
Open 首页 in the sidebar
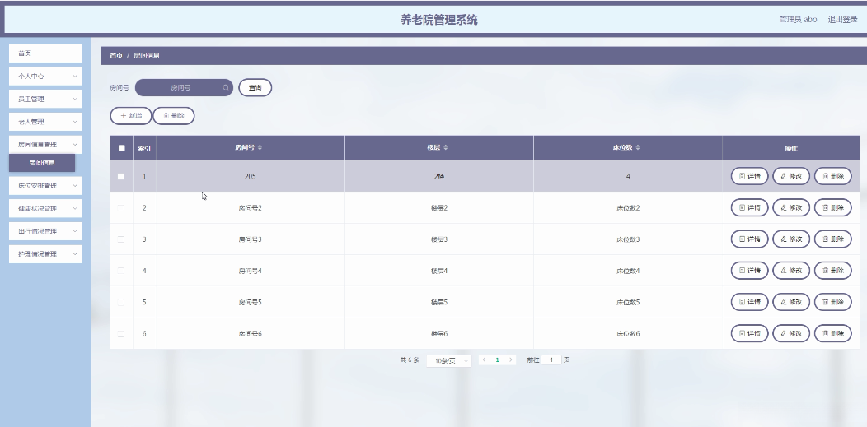45,53
